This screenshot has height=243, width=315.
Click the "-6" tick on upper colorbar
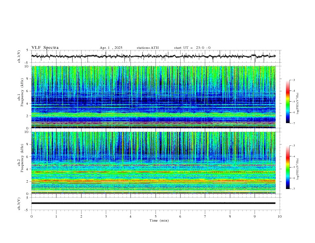point(294,112)
